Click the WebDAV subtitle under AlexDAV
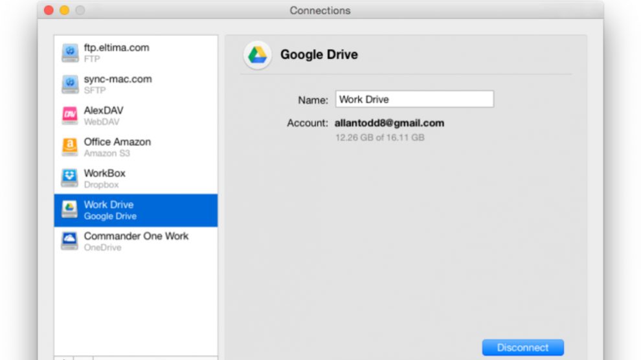Screen dimensions: 641x360 coord(102,122)
